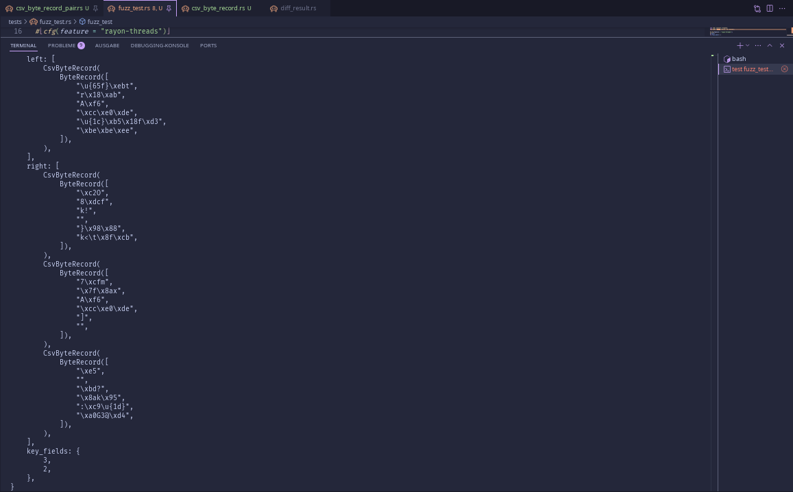Screen dimensions: 793x492
Task: Open terminal panel views and more actions
Action: coord(757,45)
